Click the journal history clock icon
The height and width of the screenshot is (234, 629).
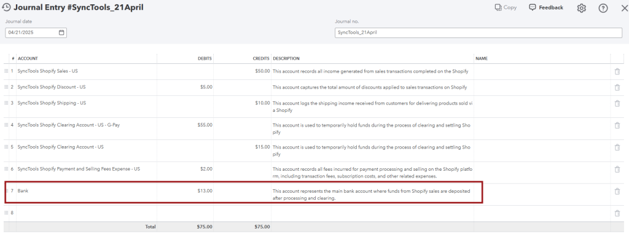(x=6, y=7)
